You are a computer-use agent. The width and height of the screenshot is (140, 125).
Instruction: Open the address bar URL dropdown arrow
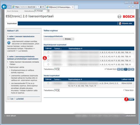[38, 7]
